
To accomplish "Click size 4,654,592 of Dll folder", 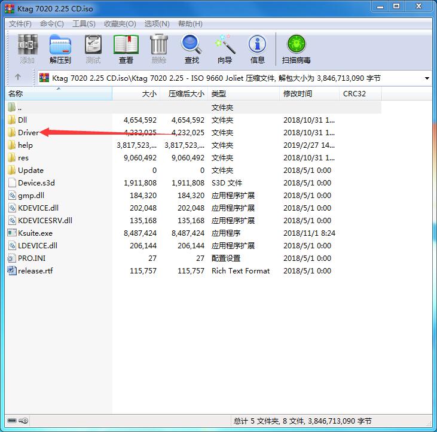I will 140,120.
